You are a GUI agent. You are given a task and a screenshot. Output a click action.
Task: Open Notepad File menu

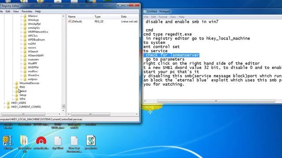tap(146, 17)
